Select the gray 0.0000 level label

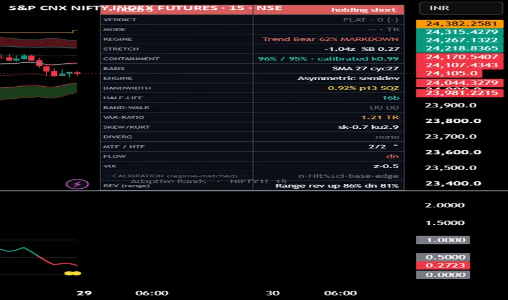pyautogui.click(x=443, y=275)
